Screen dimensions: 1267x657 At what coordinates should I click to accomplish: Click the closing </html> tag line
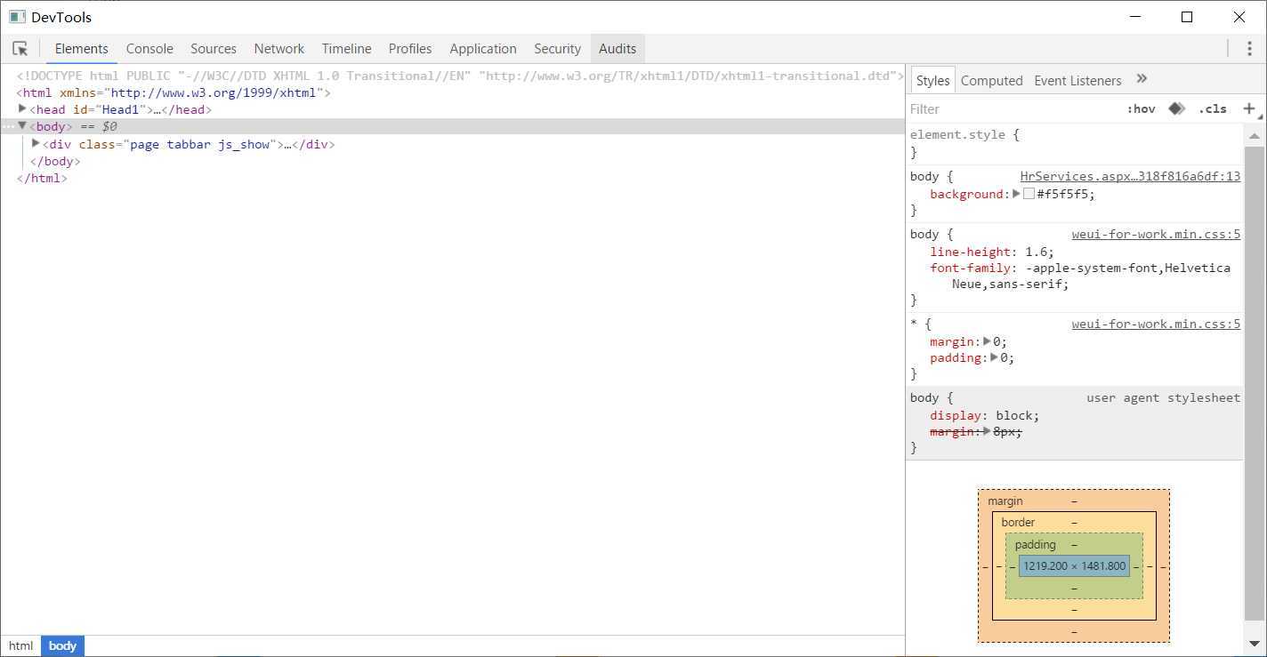click(x=42, y=178)
